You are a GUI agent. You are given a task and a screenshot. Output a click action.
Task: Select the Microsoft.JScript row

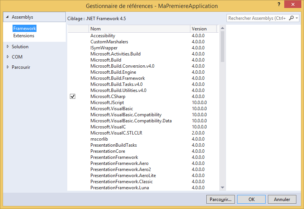[x=143, y=103]
